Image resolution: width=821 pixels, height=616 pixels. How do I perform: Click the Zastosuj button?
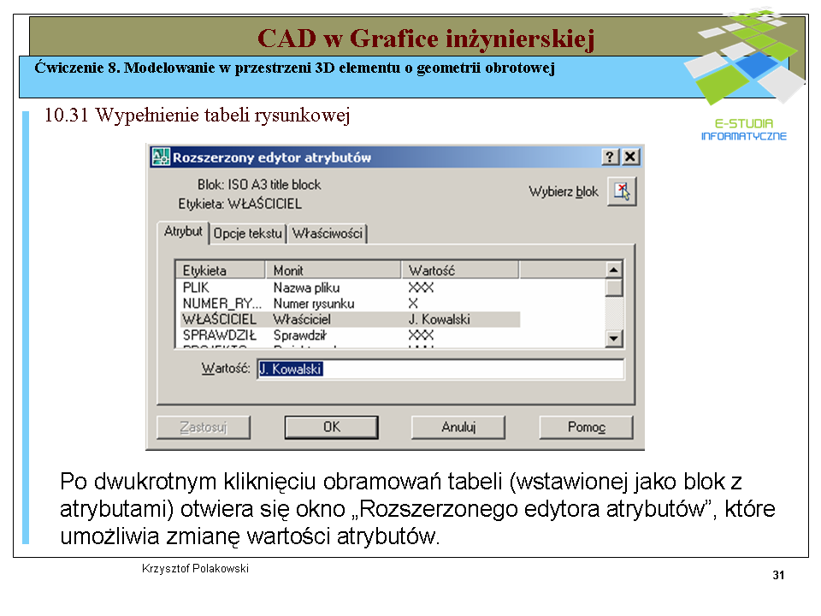204,427
